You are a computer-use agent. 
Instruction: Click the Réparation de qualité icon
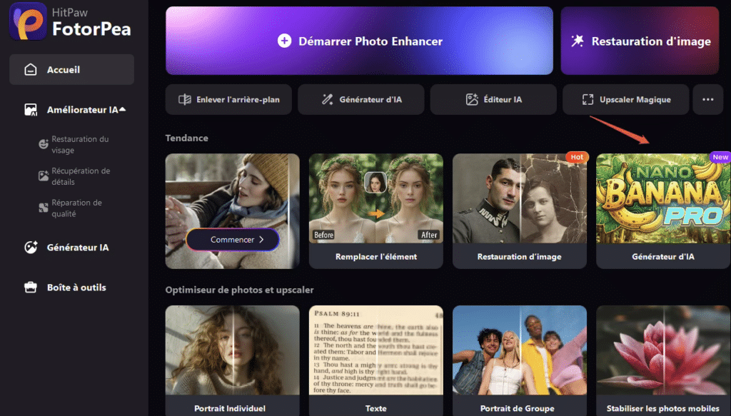[43, 208]
